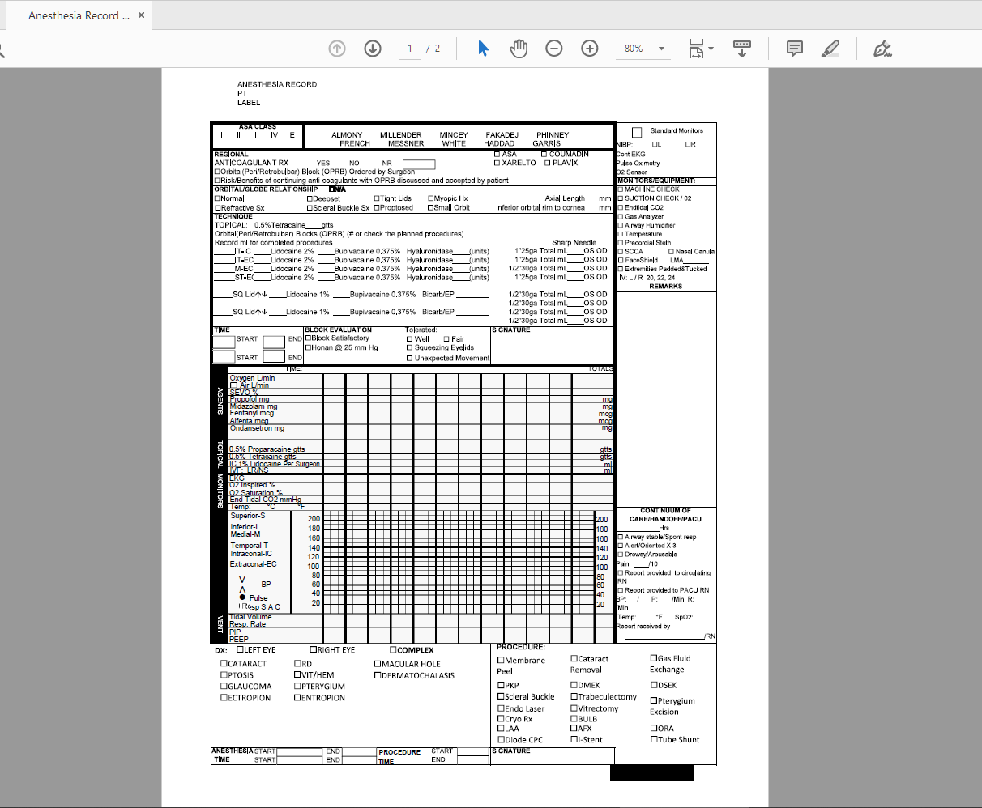Open the fit page width options
This screenshot has height=808, width=982.
700,49
